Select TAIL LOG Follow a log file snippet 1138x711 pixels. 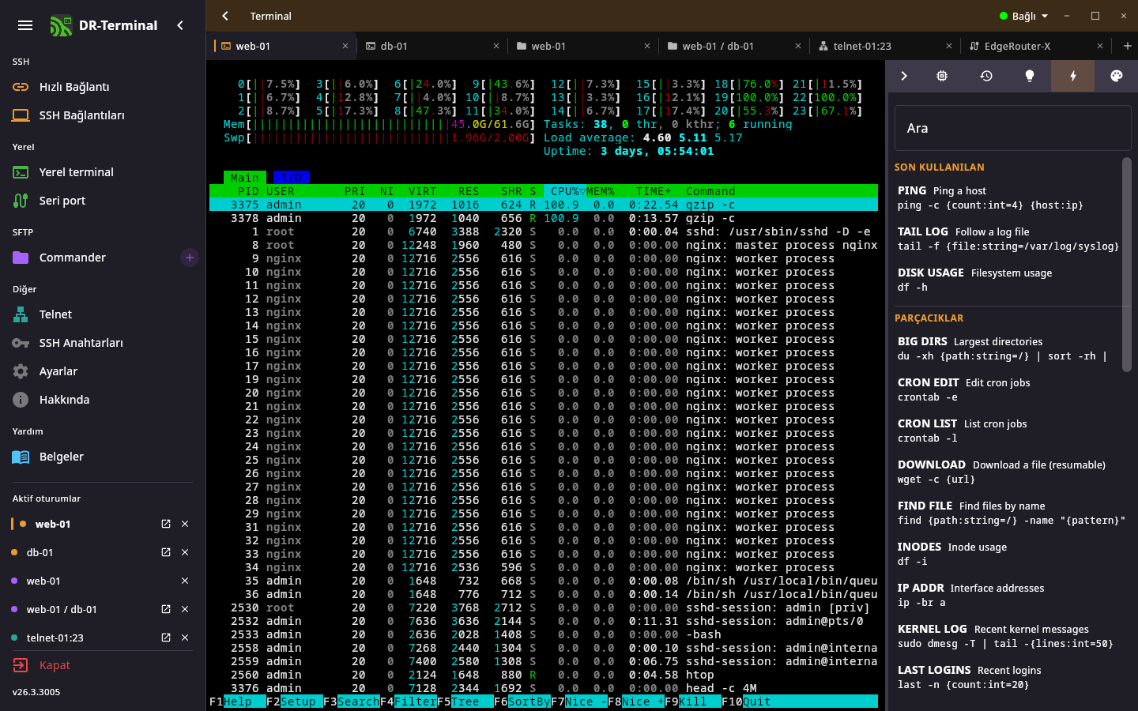click(1008, 239)
